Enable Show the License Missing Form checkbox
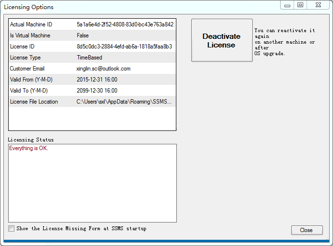The image size is (333, 246). click(11, 228)
